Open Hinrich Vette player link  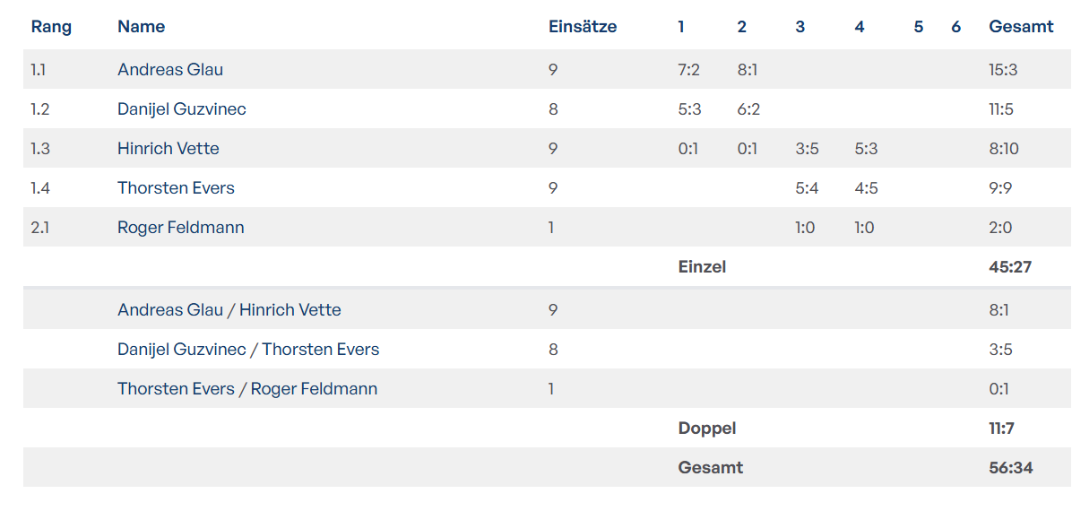pyautogui.click(x=168, y=149)
